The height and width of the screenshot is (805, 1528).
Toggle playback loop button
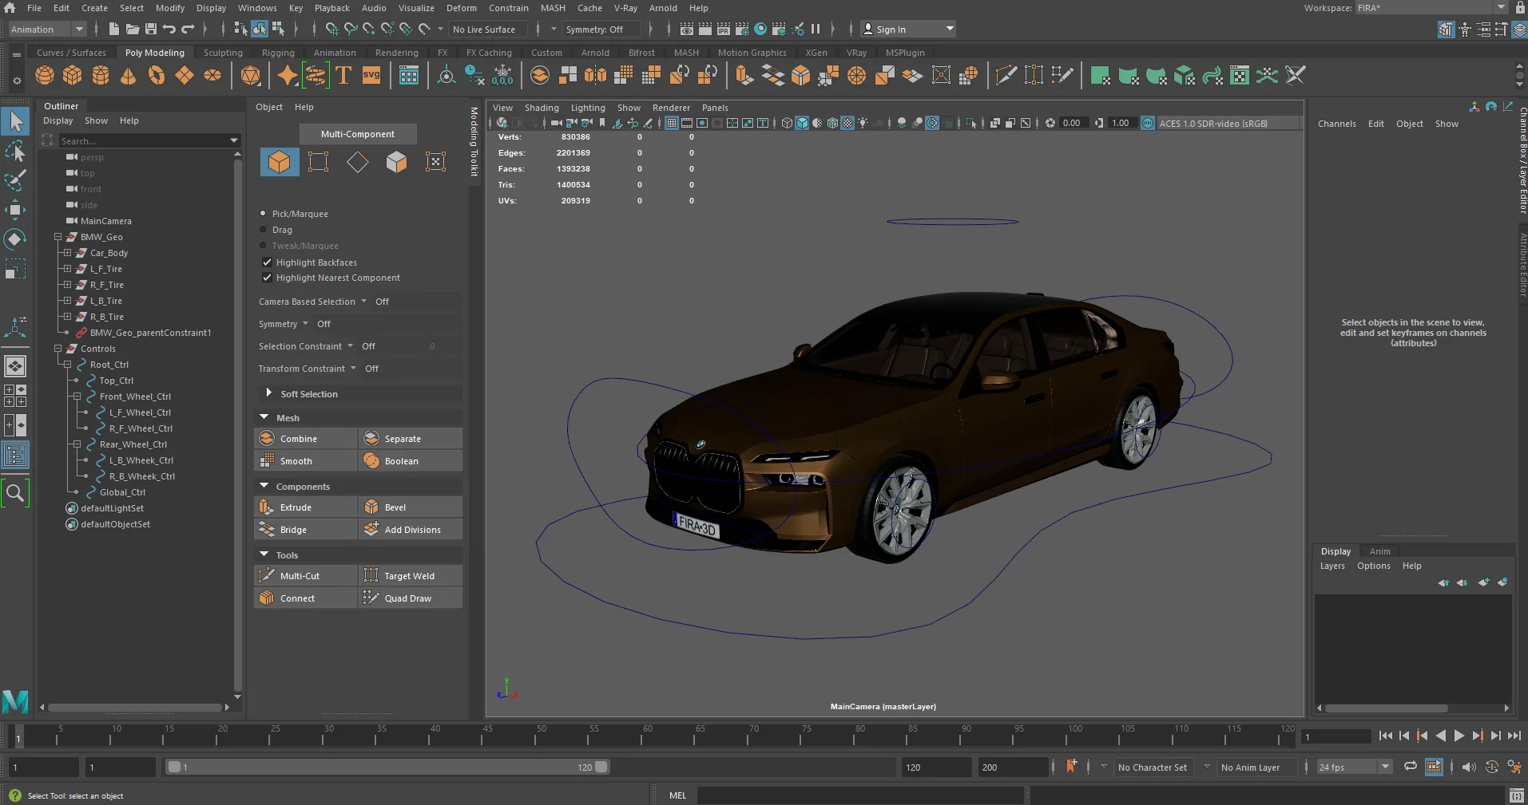click(1411, 767)
